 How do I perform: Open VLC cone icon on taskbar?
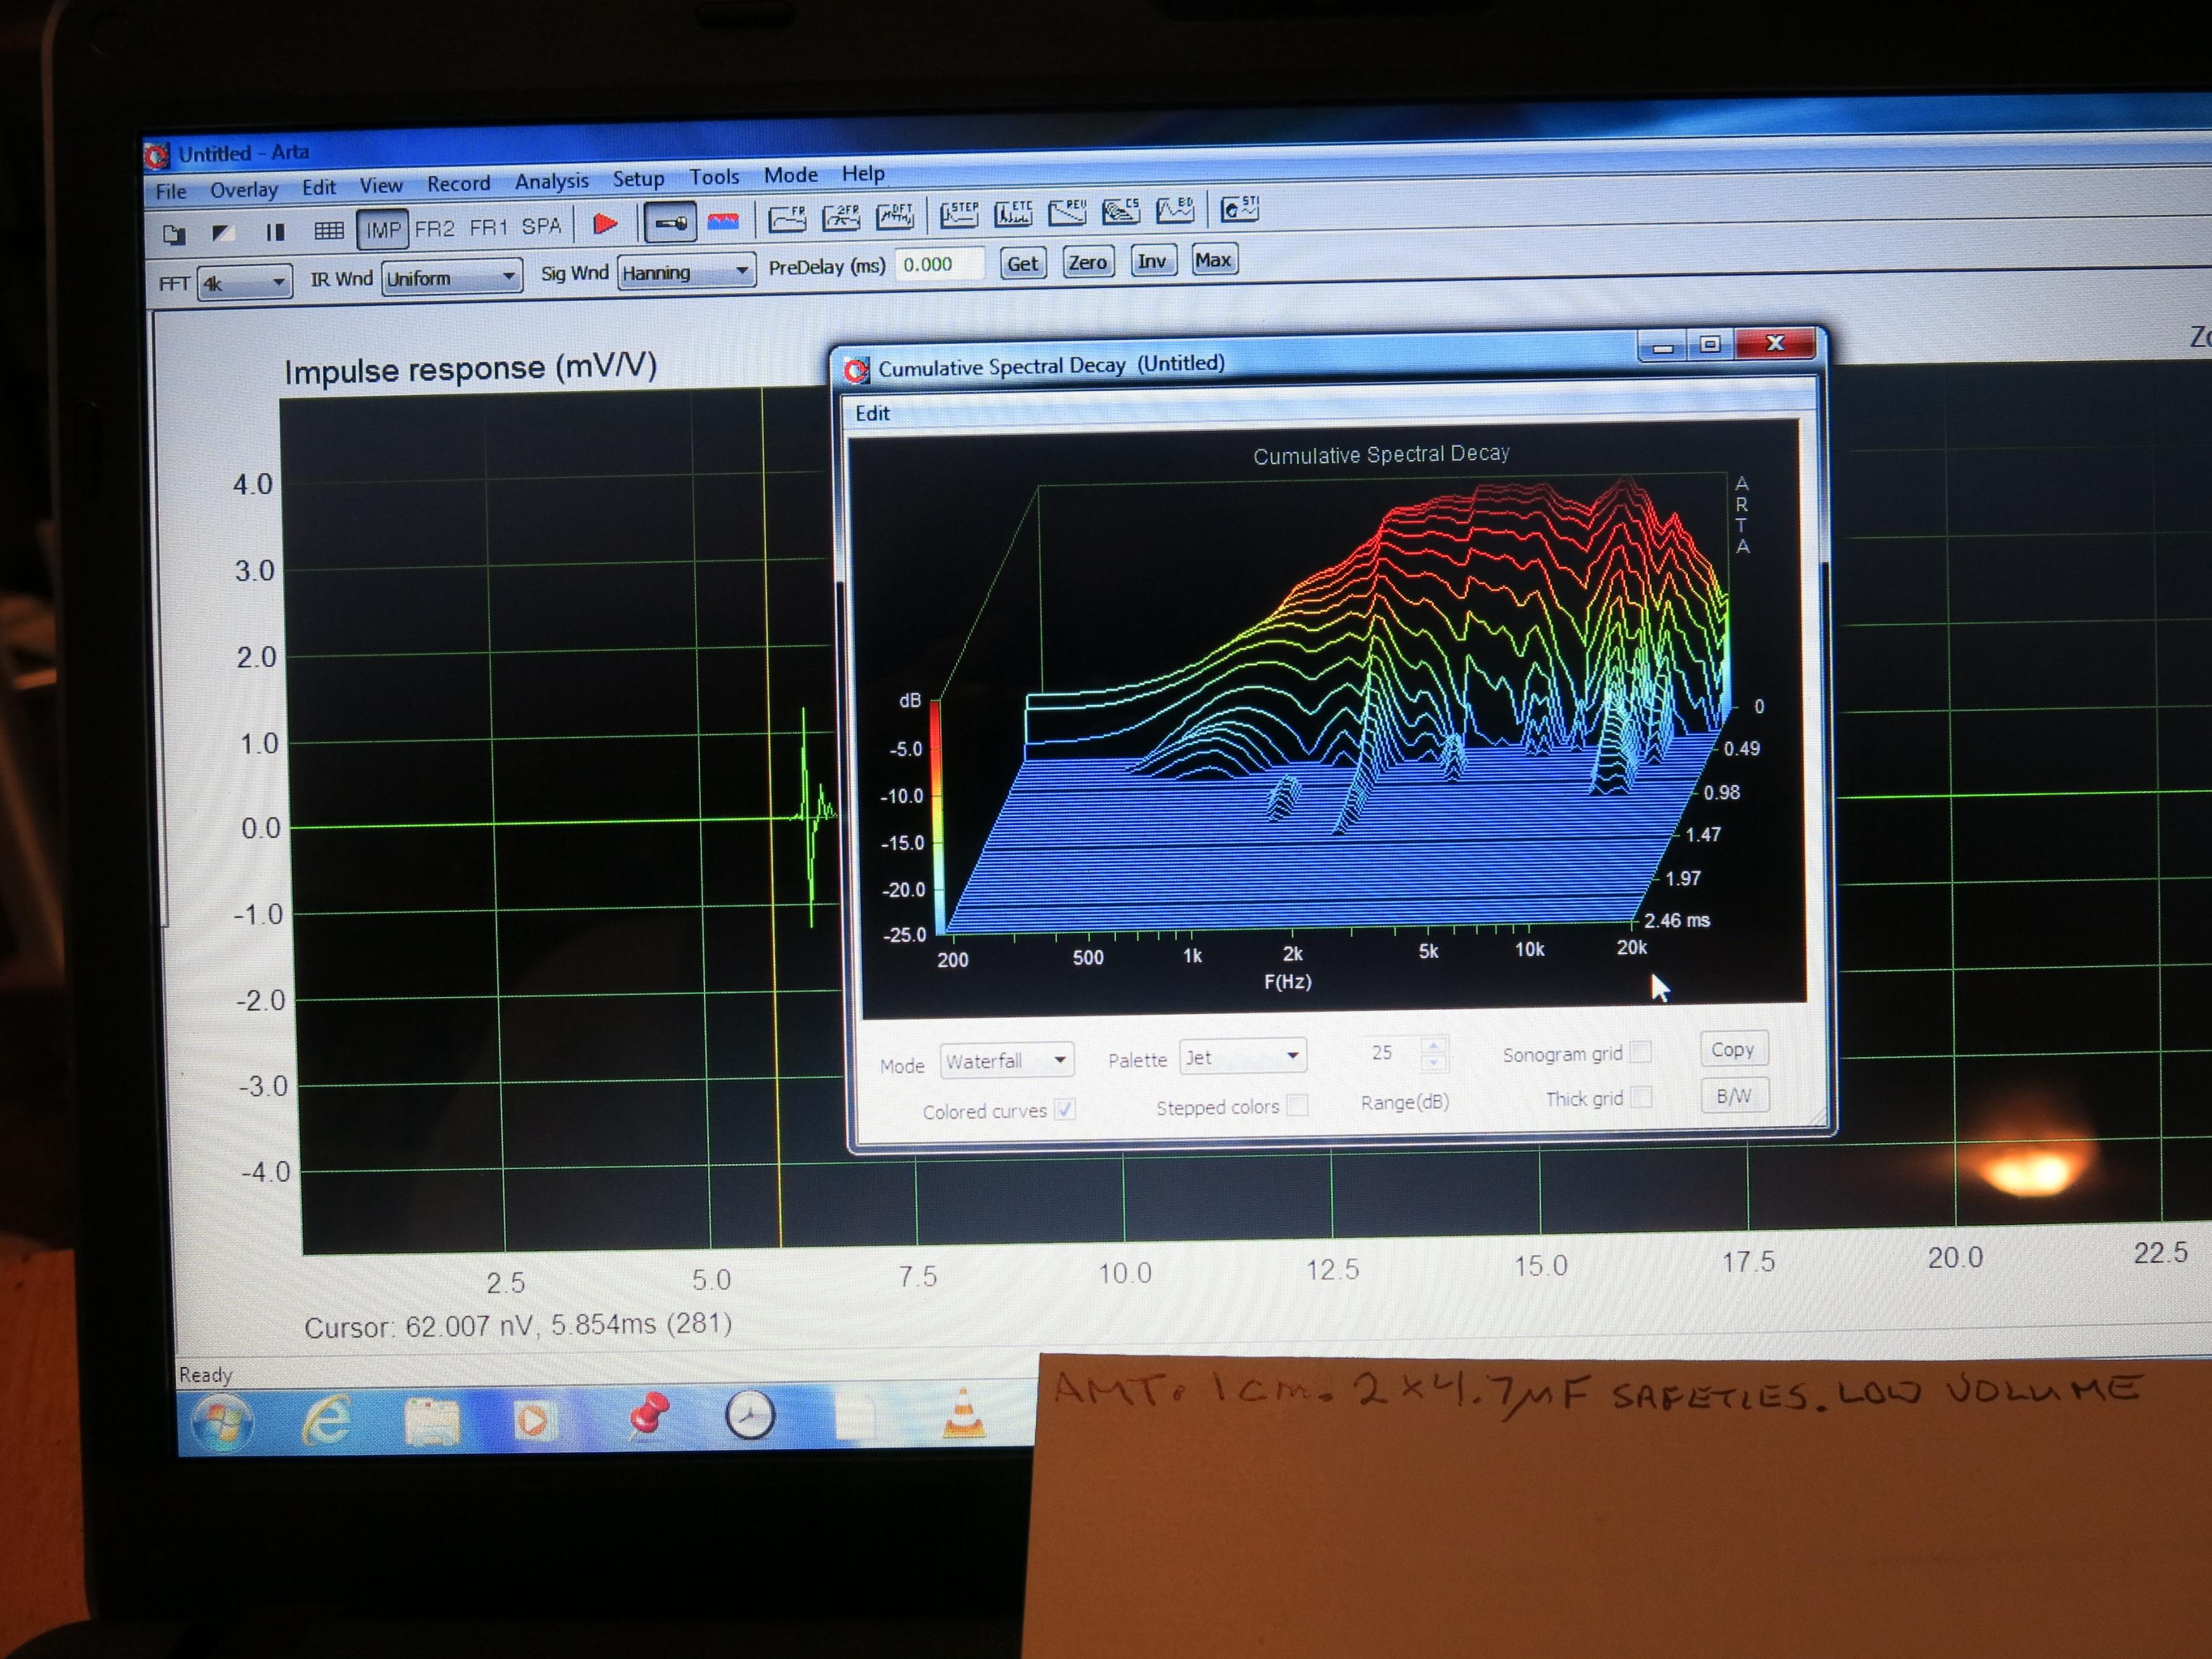[963, 1413]
